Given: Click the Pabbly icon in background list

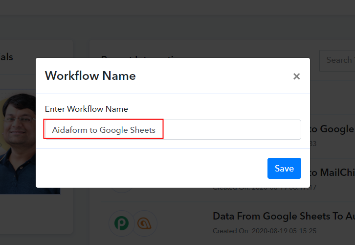Looking at the screenshot, I should point(122,223).
